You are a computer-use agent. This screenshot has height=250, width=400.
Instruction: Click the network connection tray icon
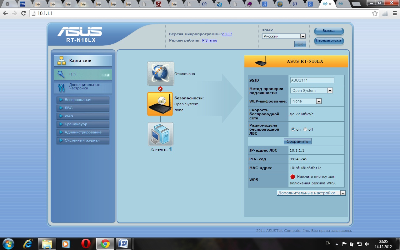pyautogui.click(x=359, y=244)
